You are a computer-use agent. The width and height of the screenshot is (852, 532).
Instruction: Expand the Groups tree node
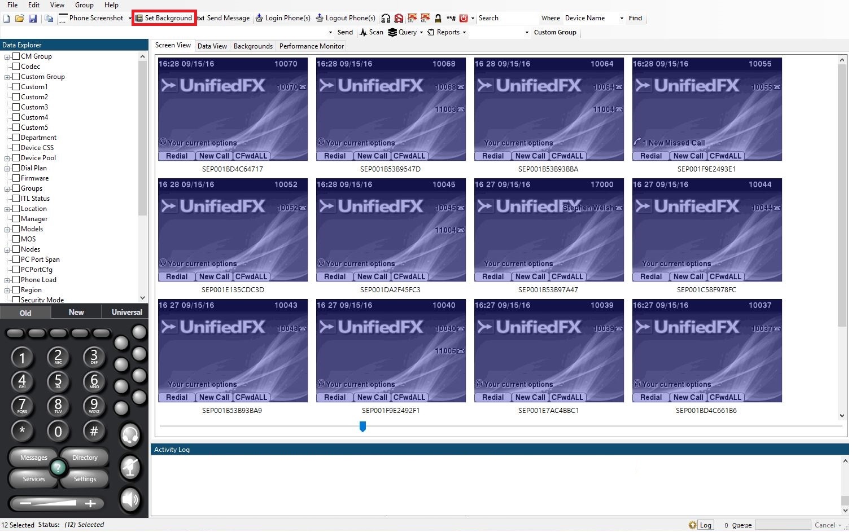[x=7, y=189]
